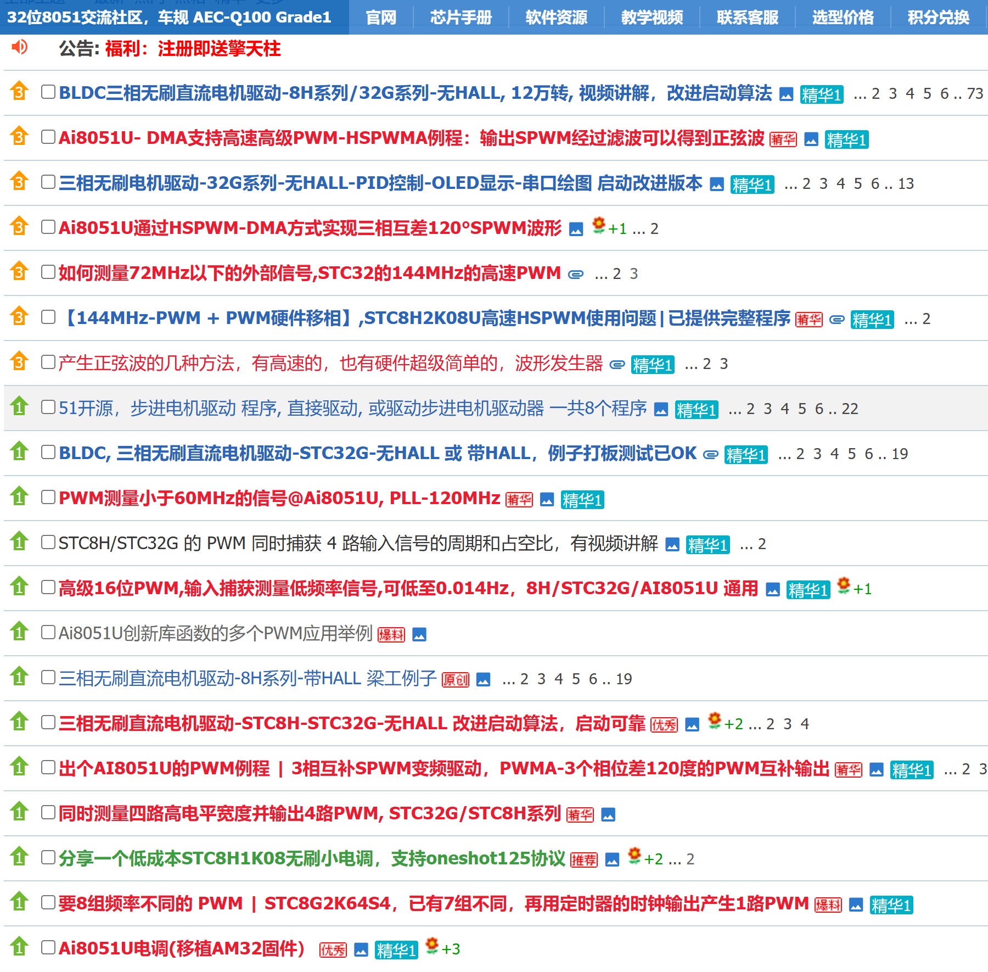Click the image icon on the 51开源 步进电机 thread
988x972 pixels.
pos(661,410)
